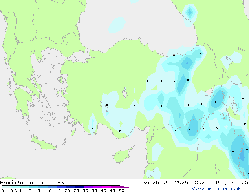
Task: Click the 20–25 mm dark blue legend swatch
Action: coord(70,187)
